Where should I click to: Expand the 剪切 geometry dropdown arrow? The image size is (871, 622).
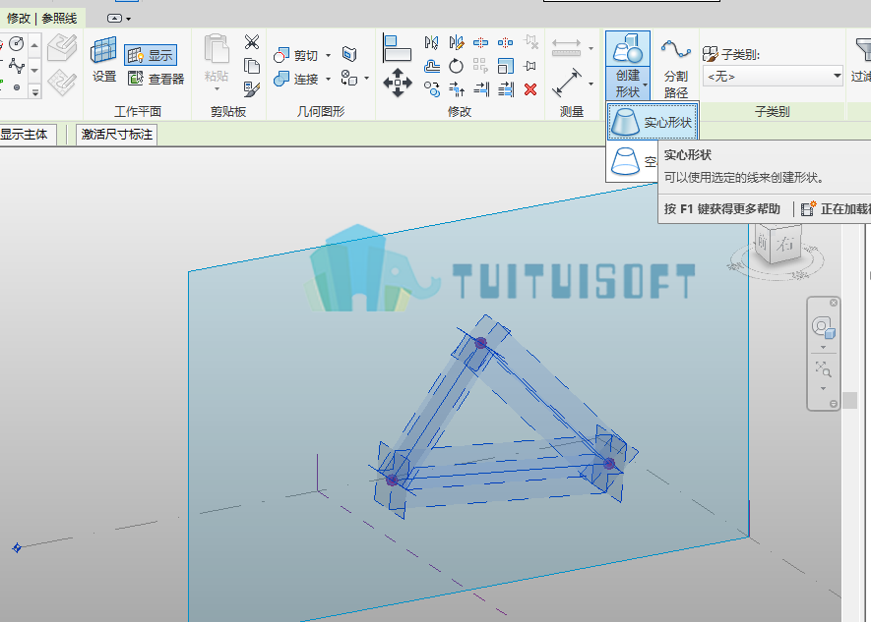[329, 55]
